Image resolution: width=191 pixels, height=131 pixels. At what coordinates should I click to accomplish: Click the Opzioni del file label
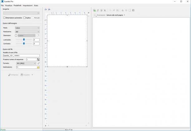coord(7,49)
